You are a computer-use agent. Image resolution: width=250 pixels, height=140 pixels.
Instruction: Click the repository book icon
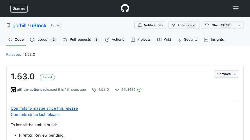click(x=8, y=25)
